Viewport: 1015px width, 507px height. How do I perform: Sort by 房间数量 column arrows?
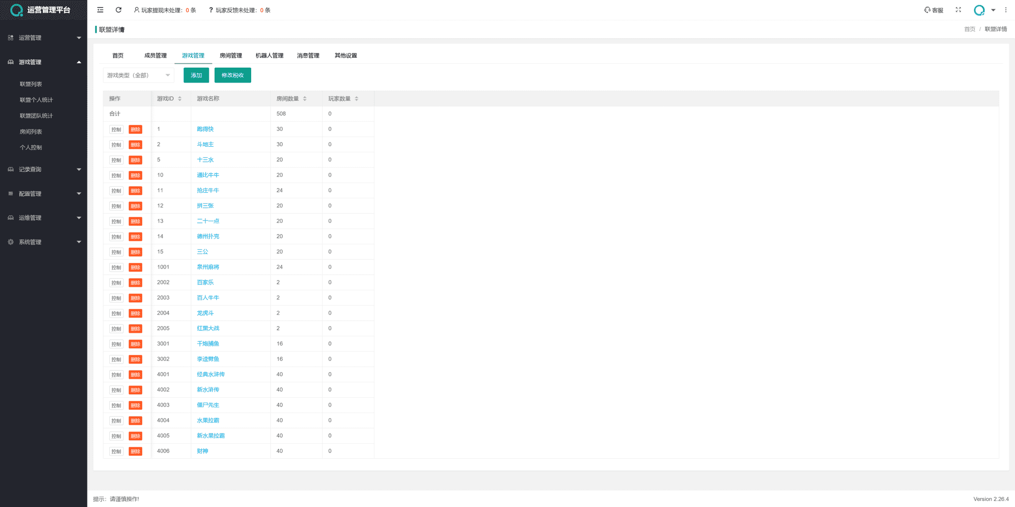305,99
